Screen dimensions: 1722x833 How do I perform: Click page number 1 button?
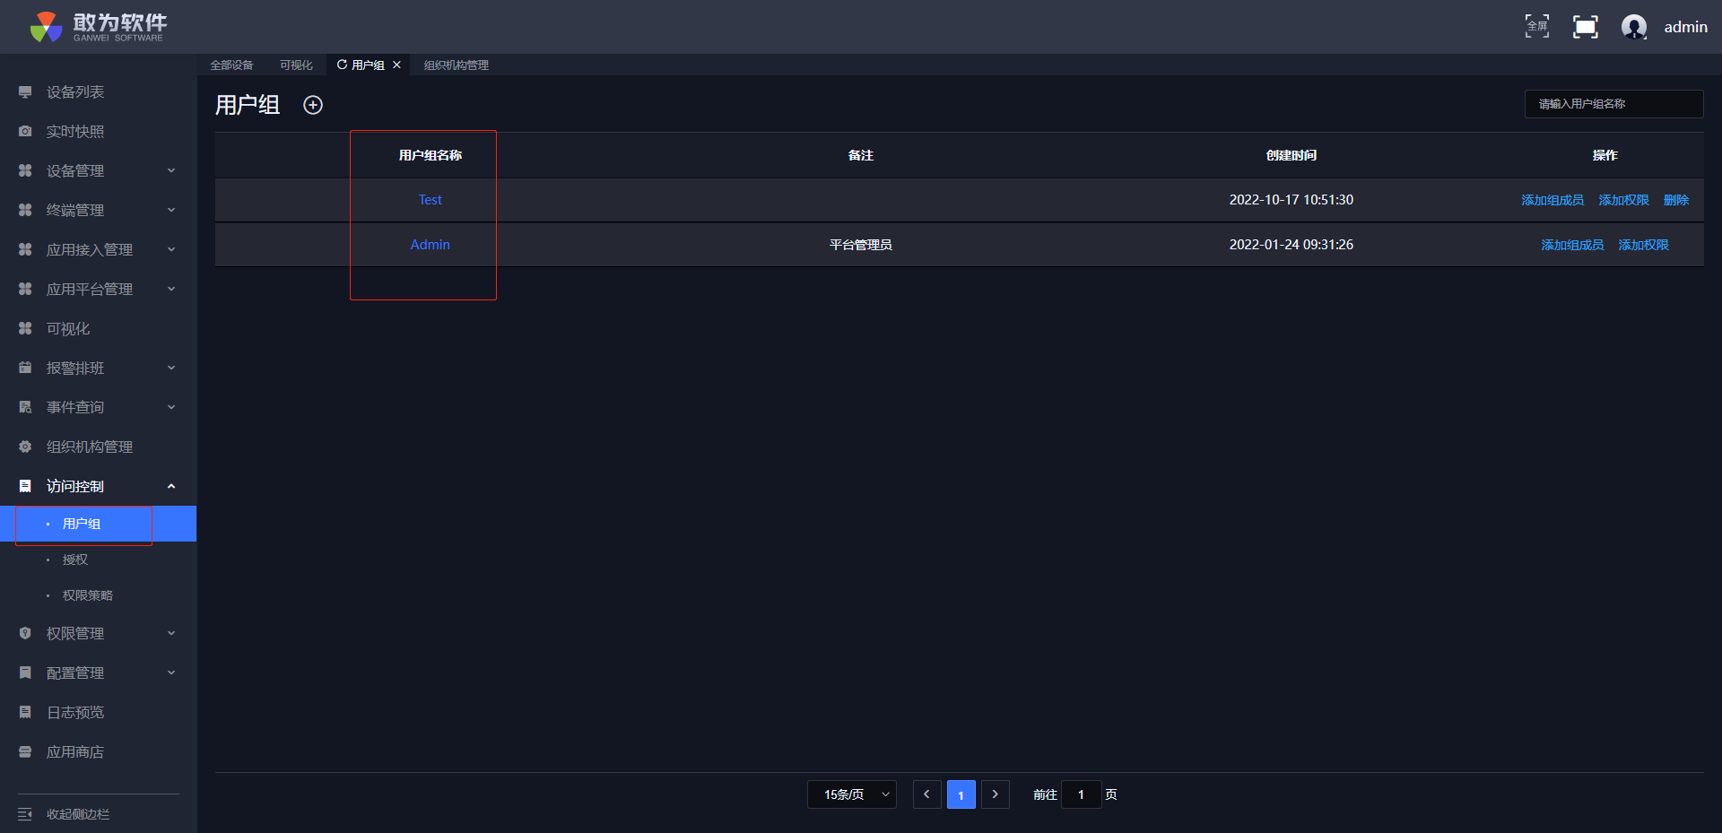coord(961,794)
